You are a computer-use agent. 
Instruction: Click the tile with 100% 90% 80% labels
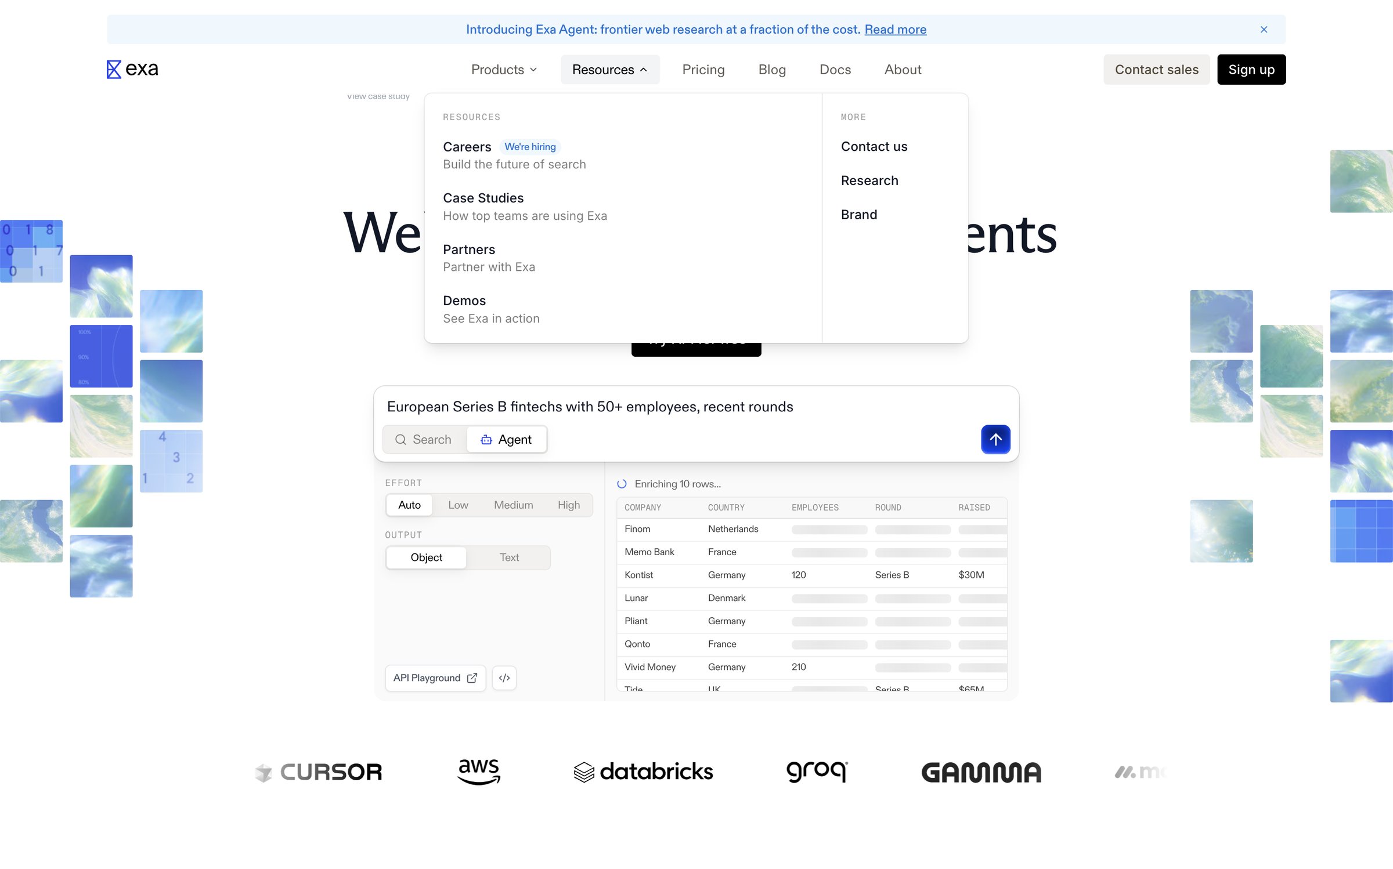(x=101, y=356)
